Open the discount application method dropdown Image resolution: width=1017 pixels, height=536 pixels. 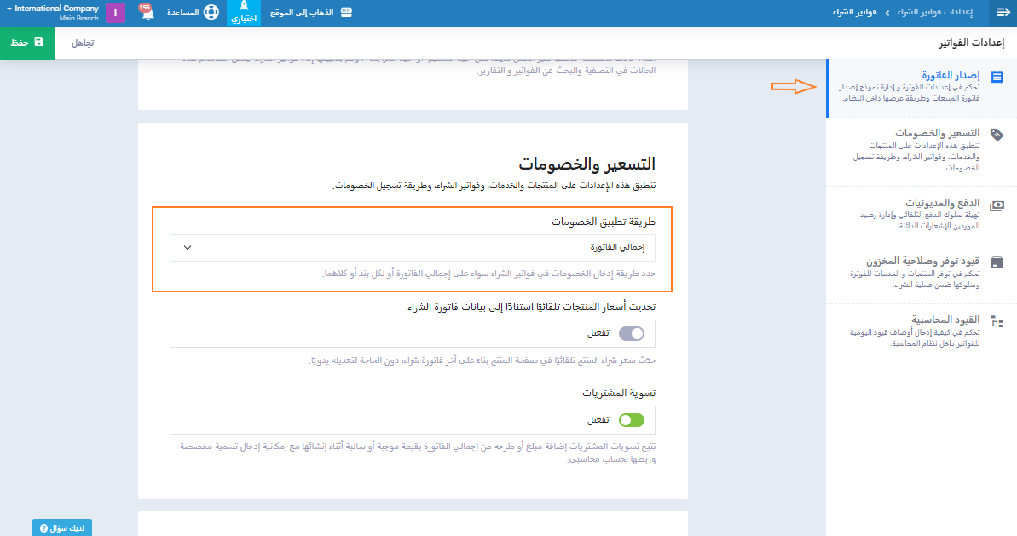click(418, 248)
